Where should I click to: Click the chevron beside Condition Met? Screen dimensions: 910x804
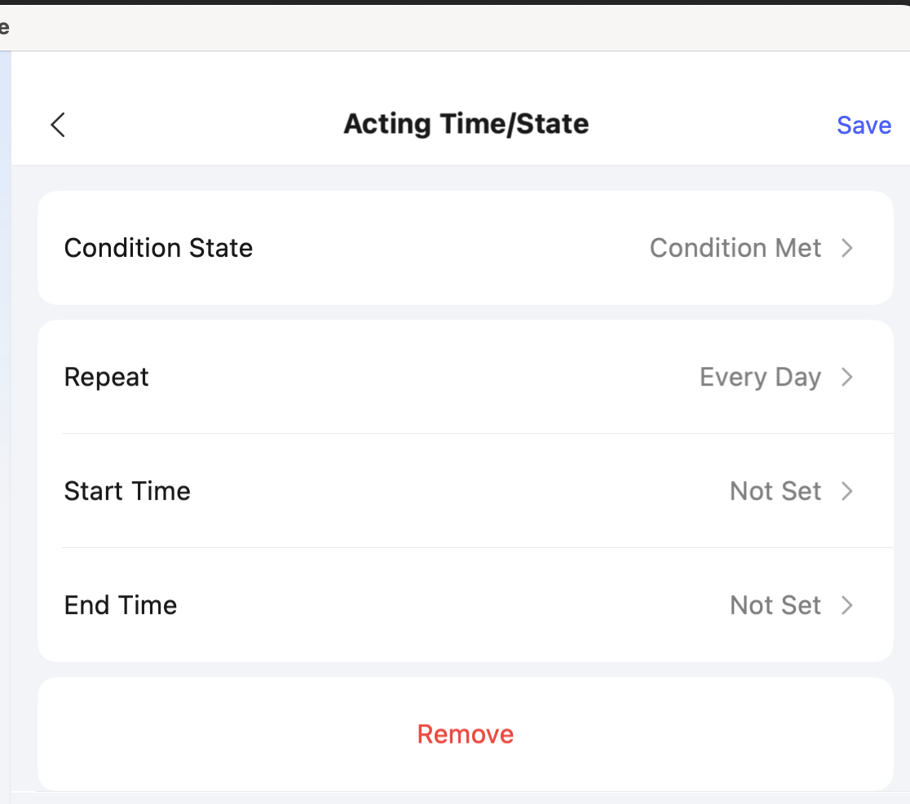[847, 248]
